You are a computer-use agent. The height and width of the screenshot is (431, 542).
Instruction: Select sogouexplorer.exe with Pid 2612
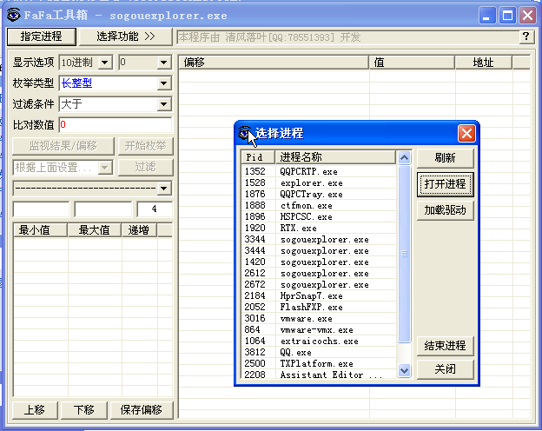click(x=319, y=273)
